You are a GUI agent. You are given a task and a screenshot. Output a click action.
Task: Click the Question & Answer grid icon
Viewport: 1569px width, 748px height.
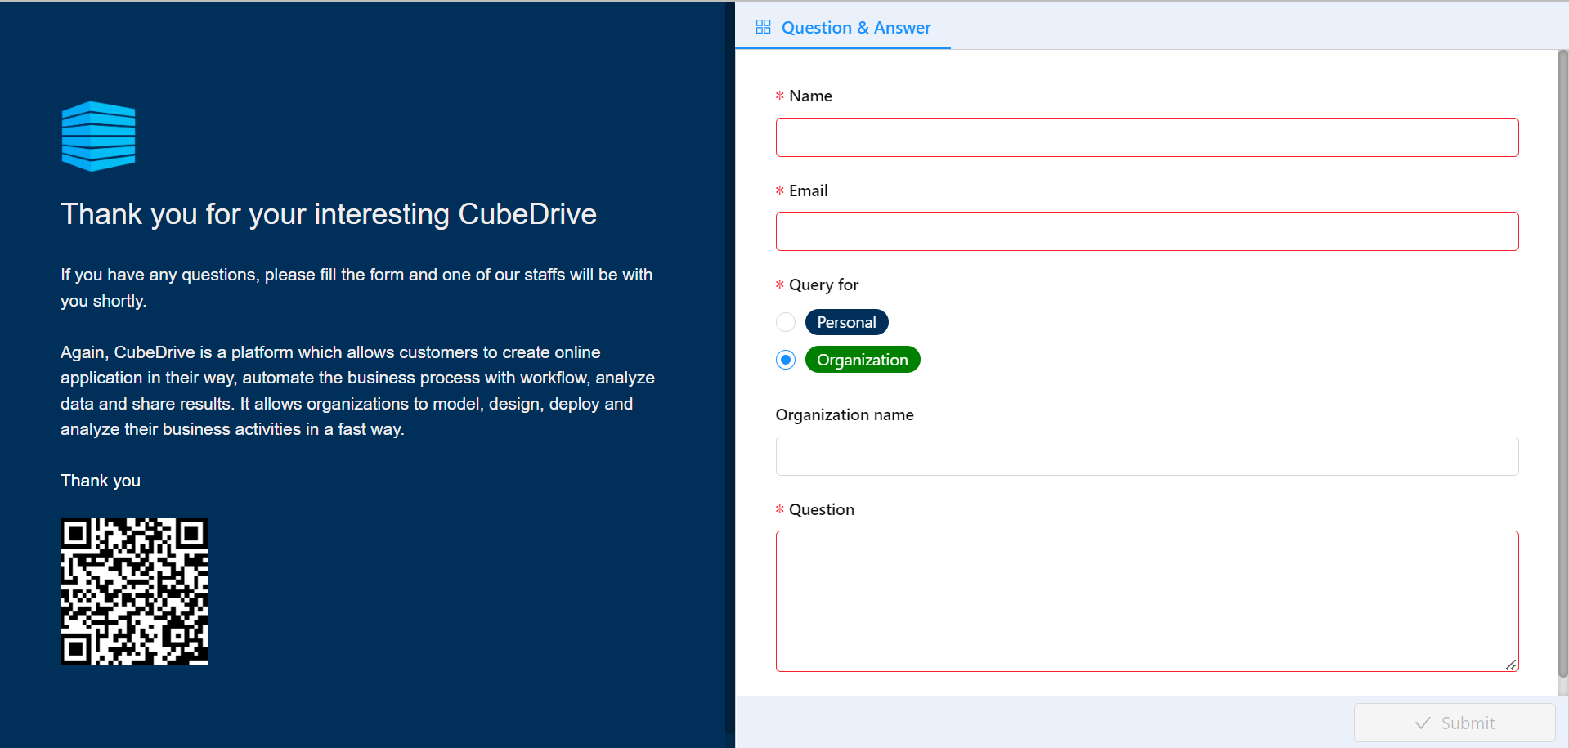tap(763, 27)
